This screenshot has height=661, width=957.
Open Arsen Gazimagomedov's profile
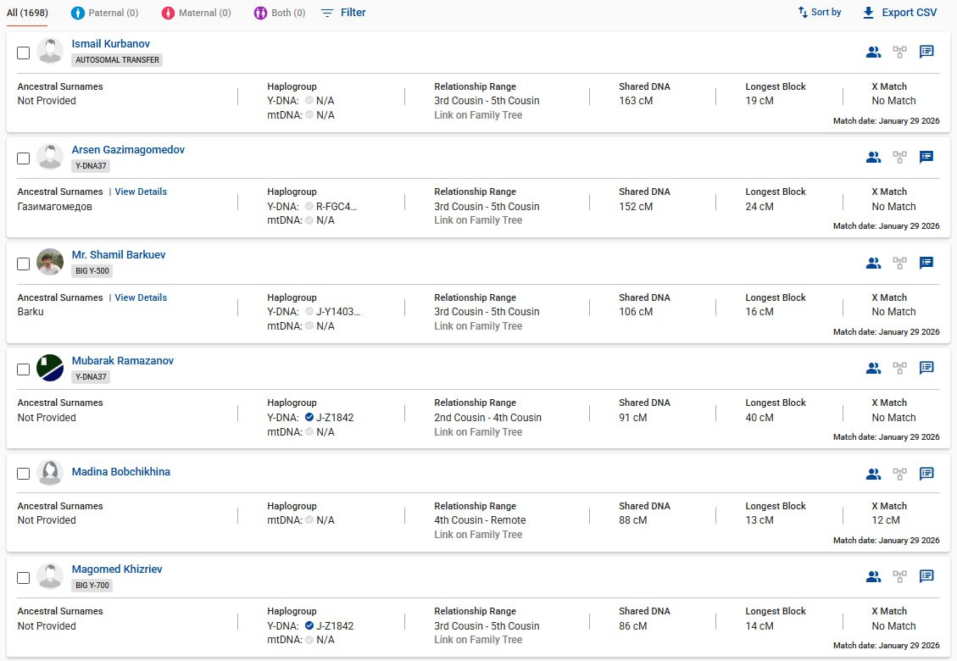pyautogui.click(x=128, y=149)
